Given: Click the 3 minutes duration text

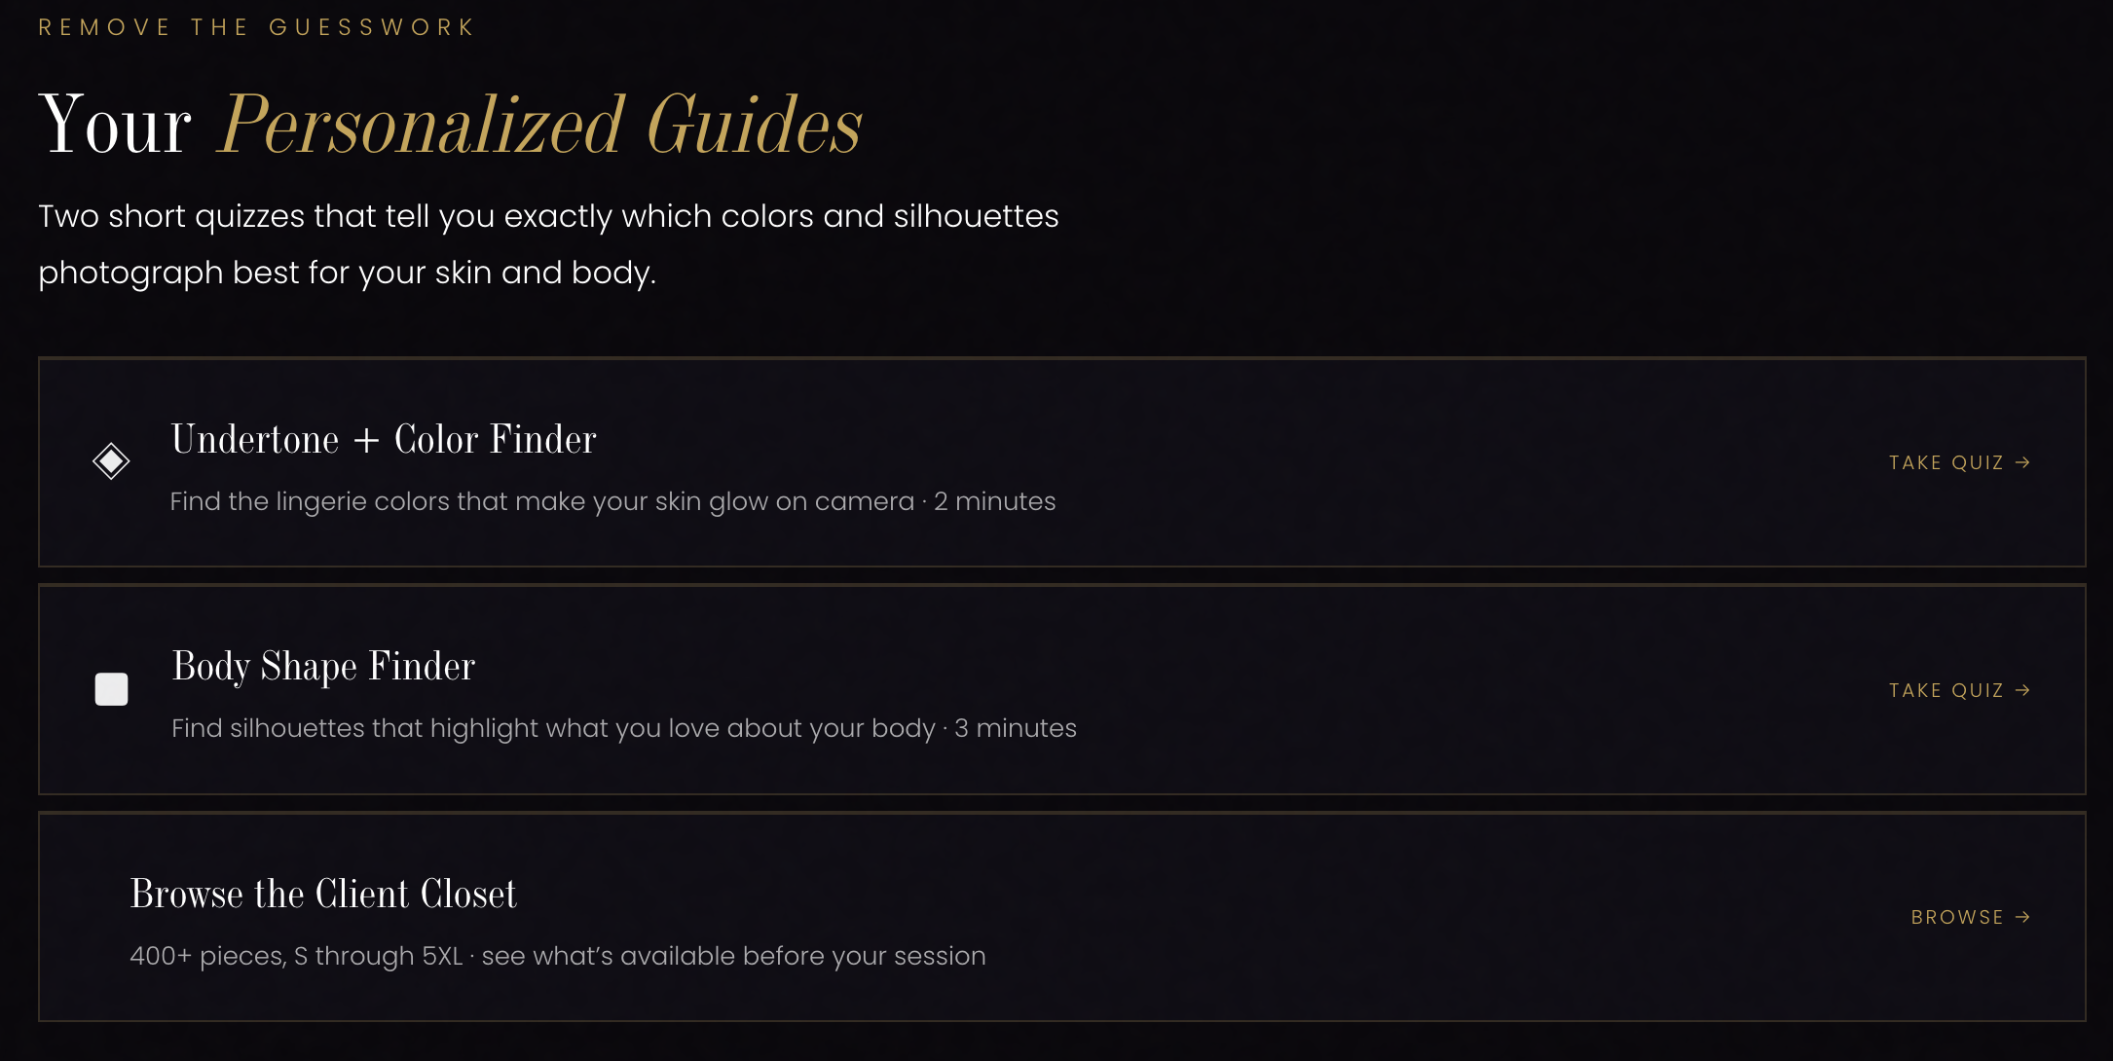Looking at the screenshot, I should pyautogui.click(x=1016, y=728).
